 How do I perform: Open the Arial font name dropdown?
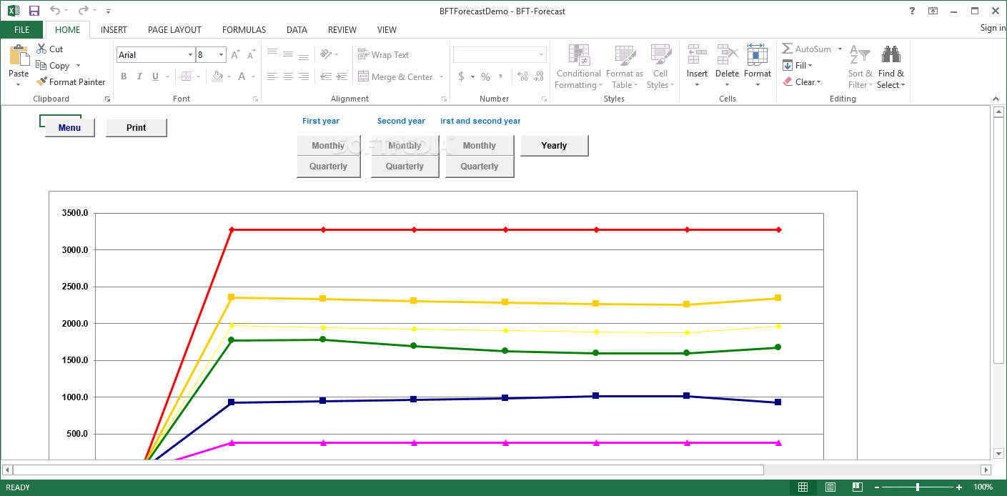(190, 54)
